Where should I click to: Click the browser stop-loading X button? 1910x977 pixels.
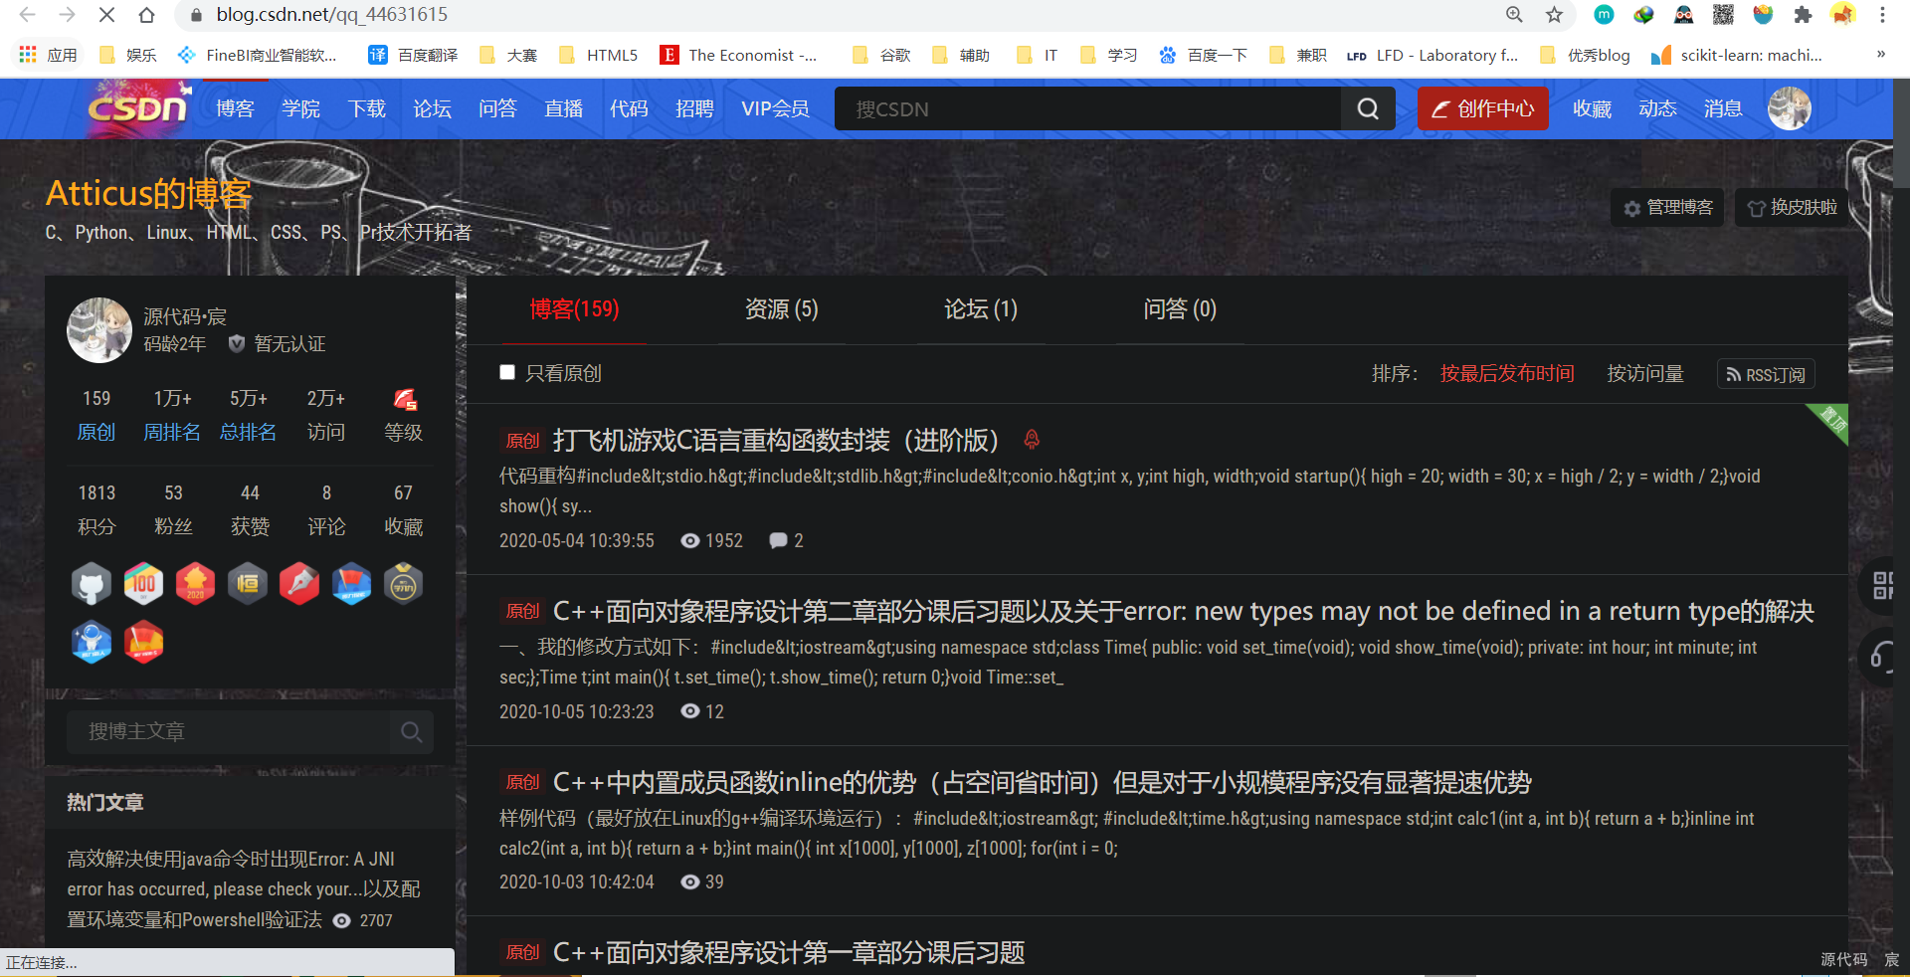tap(106, 15)
